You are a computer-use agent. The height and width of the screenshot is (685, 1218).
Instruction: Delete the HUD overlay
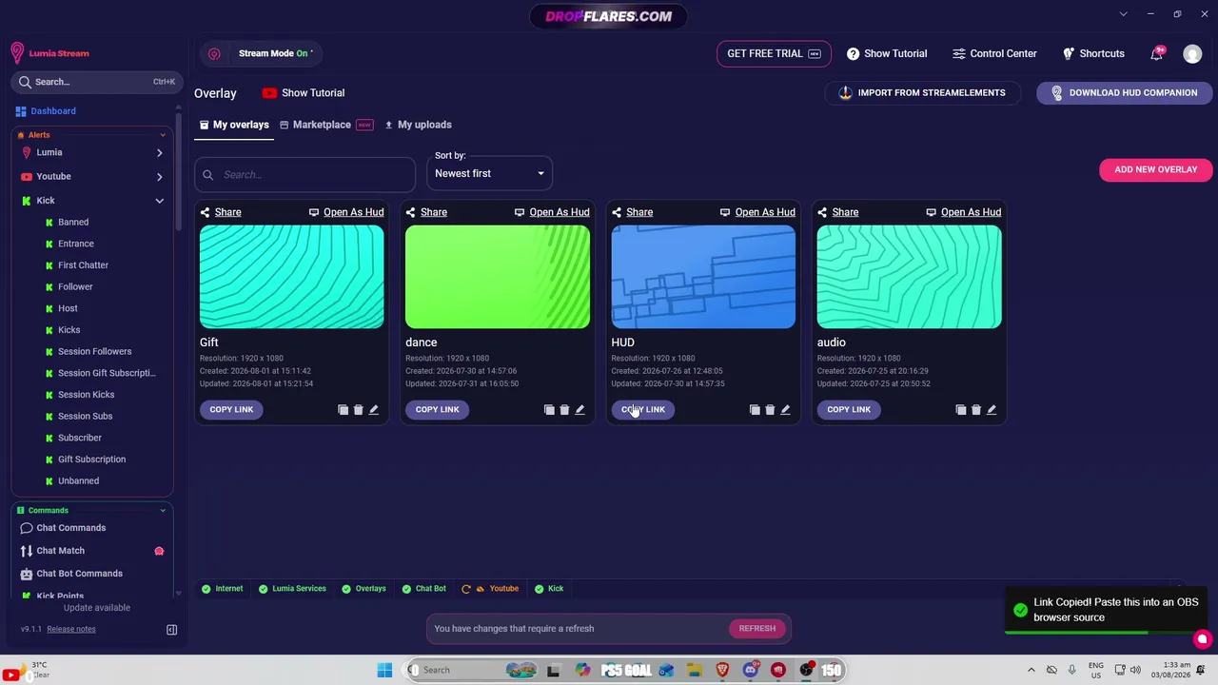pos(770,410)
